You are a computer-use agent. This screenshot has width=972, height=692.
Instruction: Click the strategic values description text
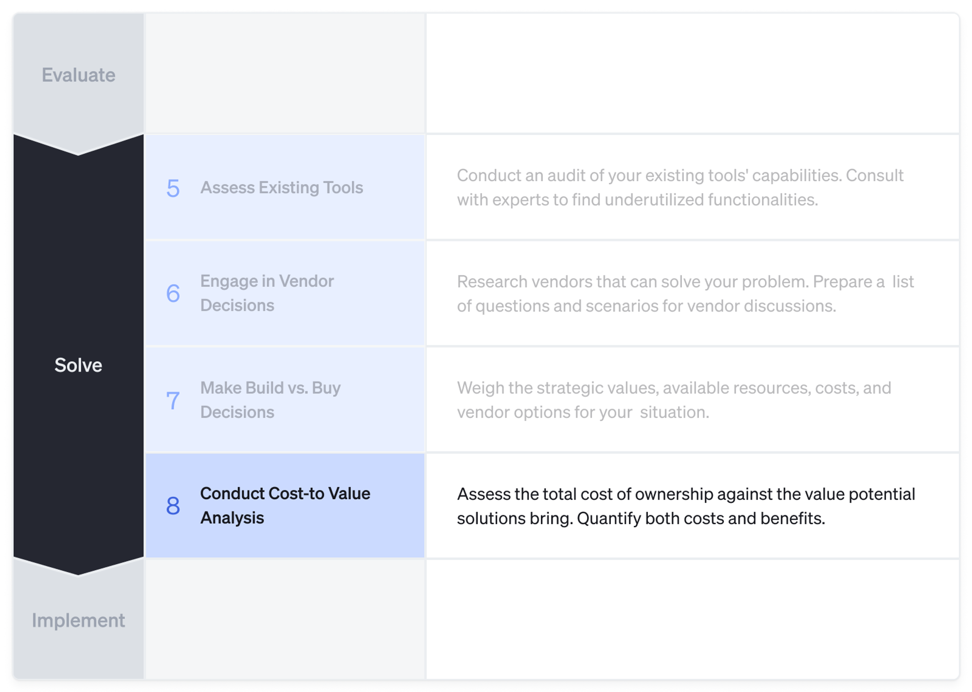point(674,400)
